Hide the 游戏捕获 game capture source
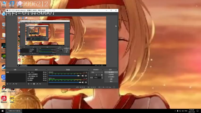 [44, 80]
